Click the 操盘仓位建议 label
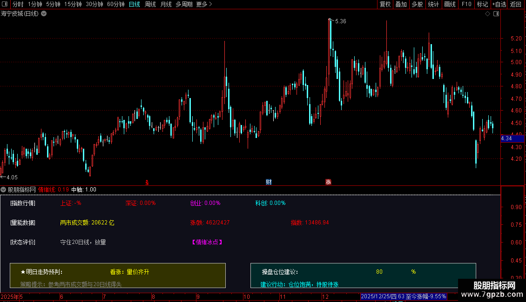Viewport: 526px width, 302px height. click(x=280, y=272)
